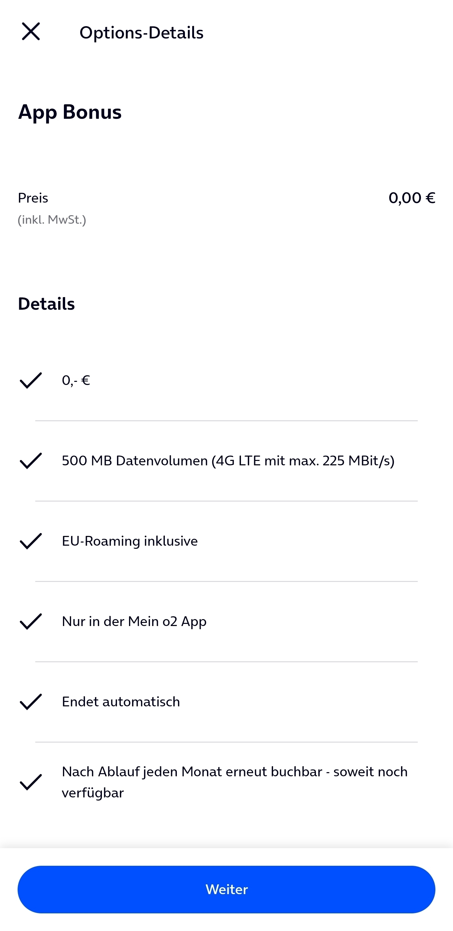
Task: Click checkmark icon next to 0,- €
Action: point(31,380)
